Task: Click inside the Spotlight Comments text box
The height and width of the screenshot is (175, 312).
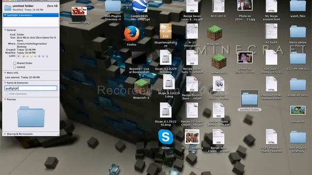Action: (31, 21)
